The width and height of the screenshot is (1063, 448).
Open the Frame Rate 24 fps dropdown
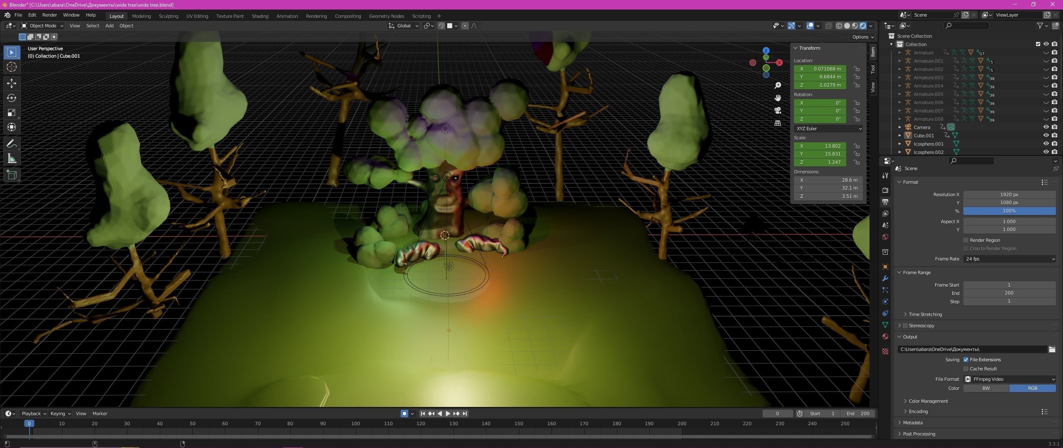click(x=1009, y=259)
